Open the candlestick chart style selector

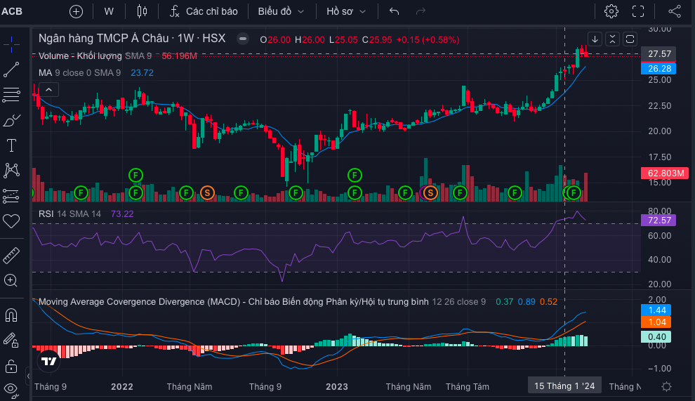pyautogui.click(x=142, y=11)
